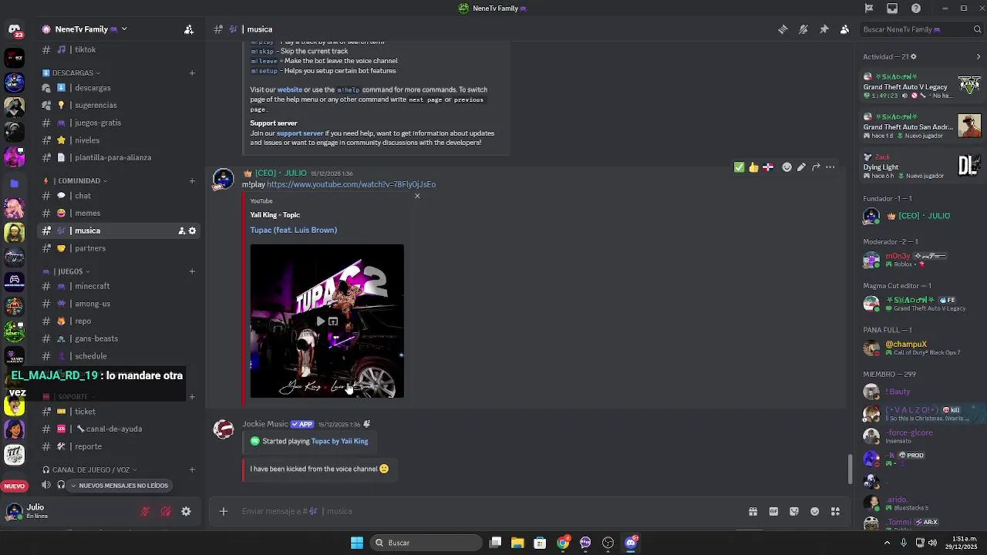Viewport: 987px width, 555px height.
Task: Add reaction emoji on JULIO's message
Action: click(787, 167)
